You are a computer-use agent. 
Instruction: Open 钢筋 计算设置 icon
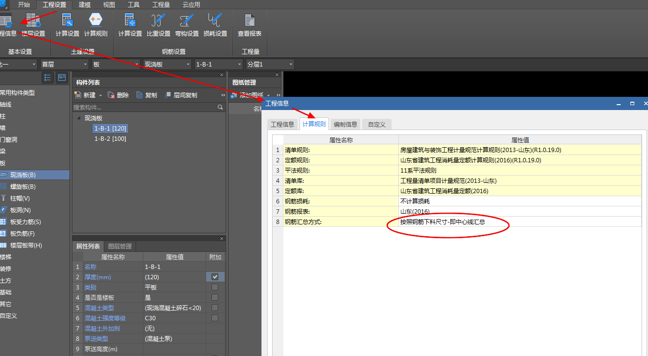coord(130,25)
